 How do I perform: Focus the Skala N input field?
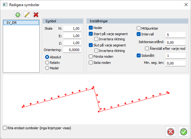click(x=72, y=29)
